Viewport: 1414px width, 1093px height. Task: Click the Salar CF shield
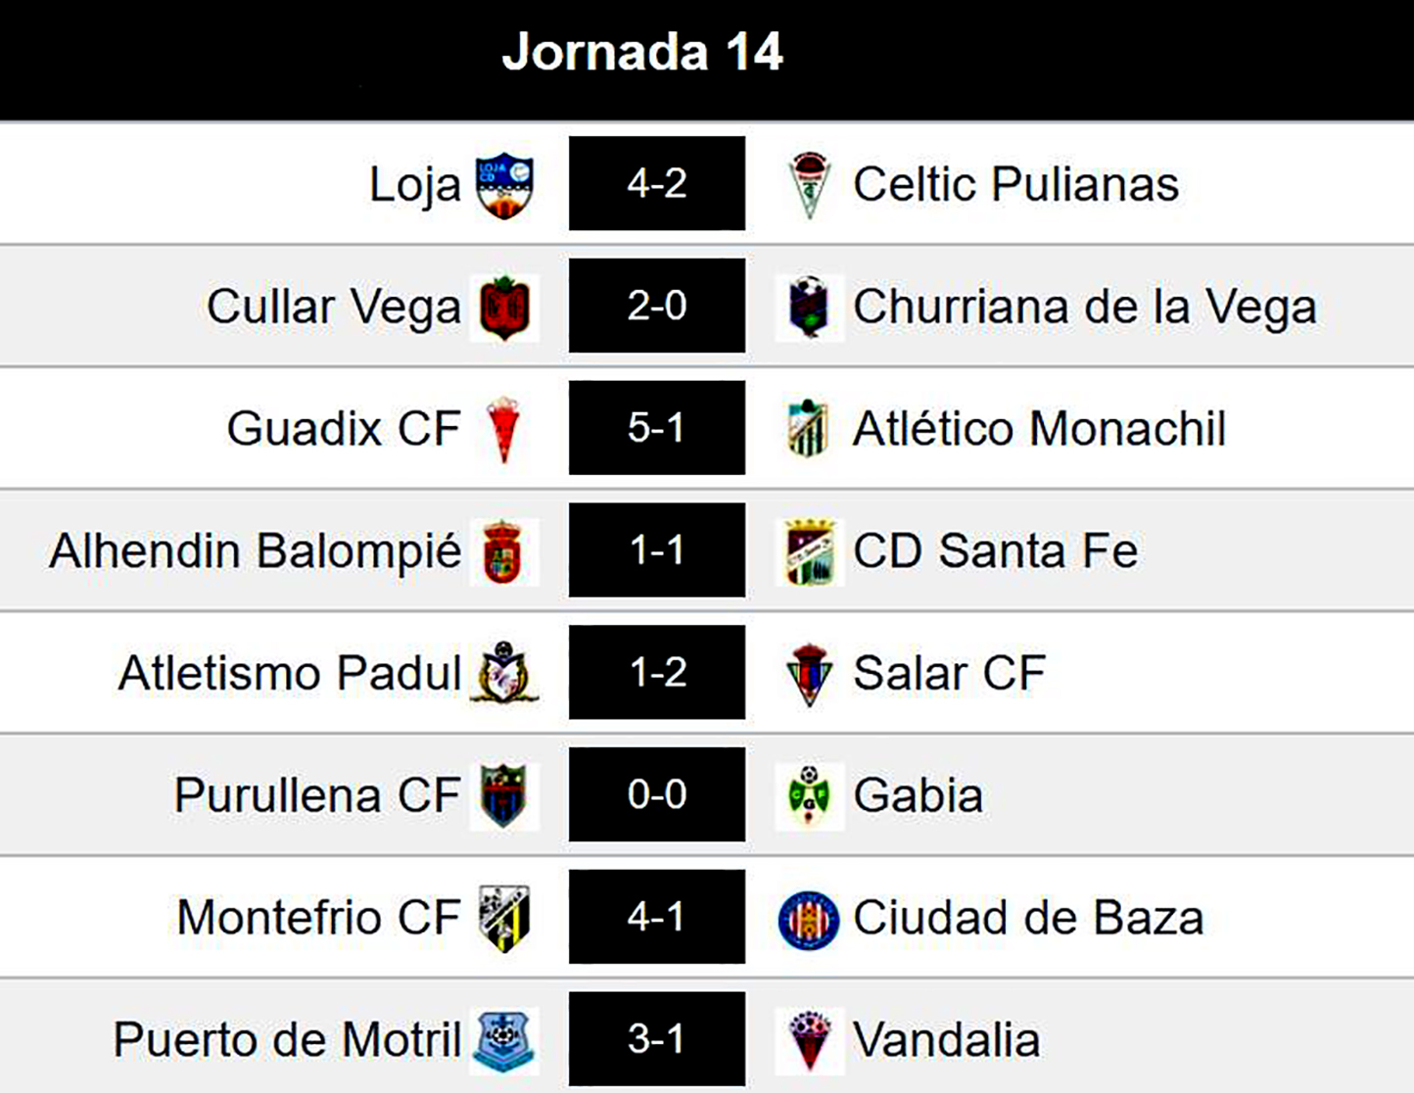tap(809, 674)
